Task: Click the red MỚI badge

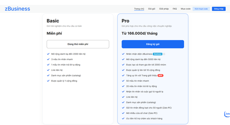Action: (x=160, y=76)
